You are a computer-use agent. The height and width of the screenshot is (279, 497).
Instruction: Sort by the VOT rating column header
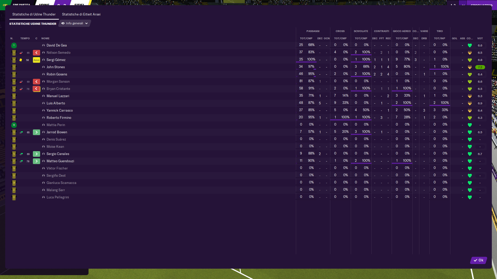[480, 38]
